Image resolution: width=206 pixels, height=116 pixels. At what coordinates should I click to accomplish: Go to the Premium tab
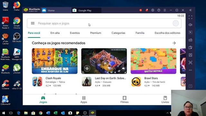tap(96, 33)
